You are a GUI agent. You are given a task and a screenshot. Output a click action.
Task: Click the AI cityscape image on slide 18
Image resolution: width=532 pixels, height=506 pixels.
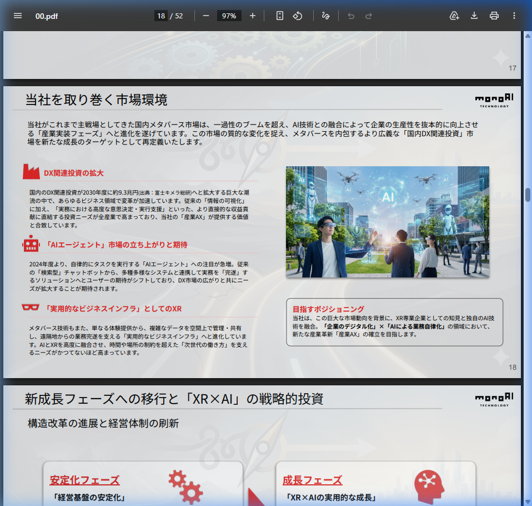[x=389, y=221]
